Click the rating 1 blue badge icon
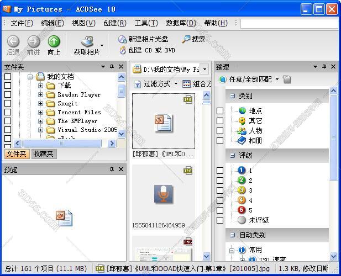 click(x=242, y=171)
